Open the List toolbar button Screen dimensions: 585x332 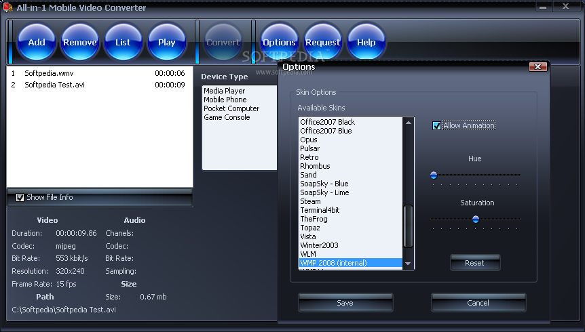[x=123, y=42]
